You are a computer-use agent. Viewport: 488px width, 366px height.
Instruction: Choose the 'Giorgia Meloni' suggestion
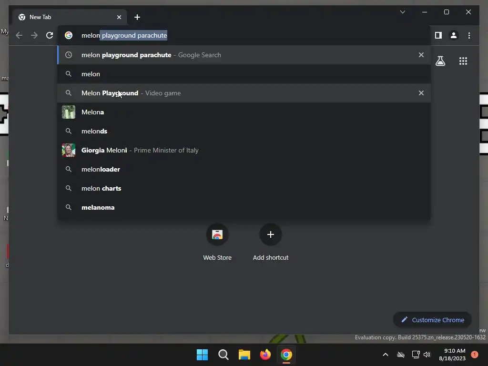tap(244, 150)
